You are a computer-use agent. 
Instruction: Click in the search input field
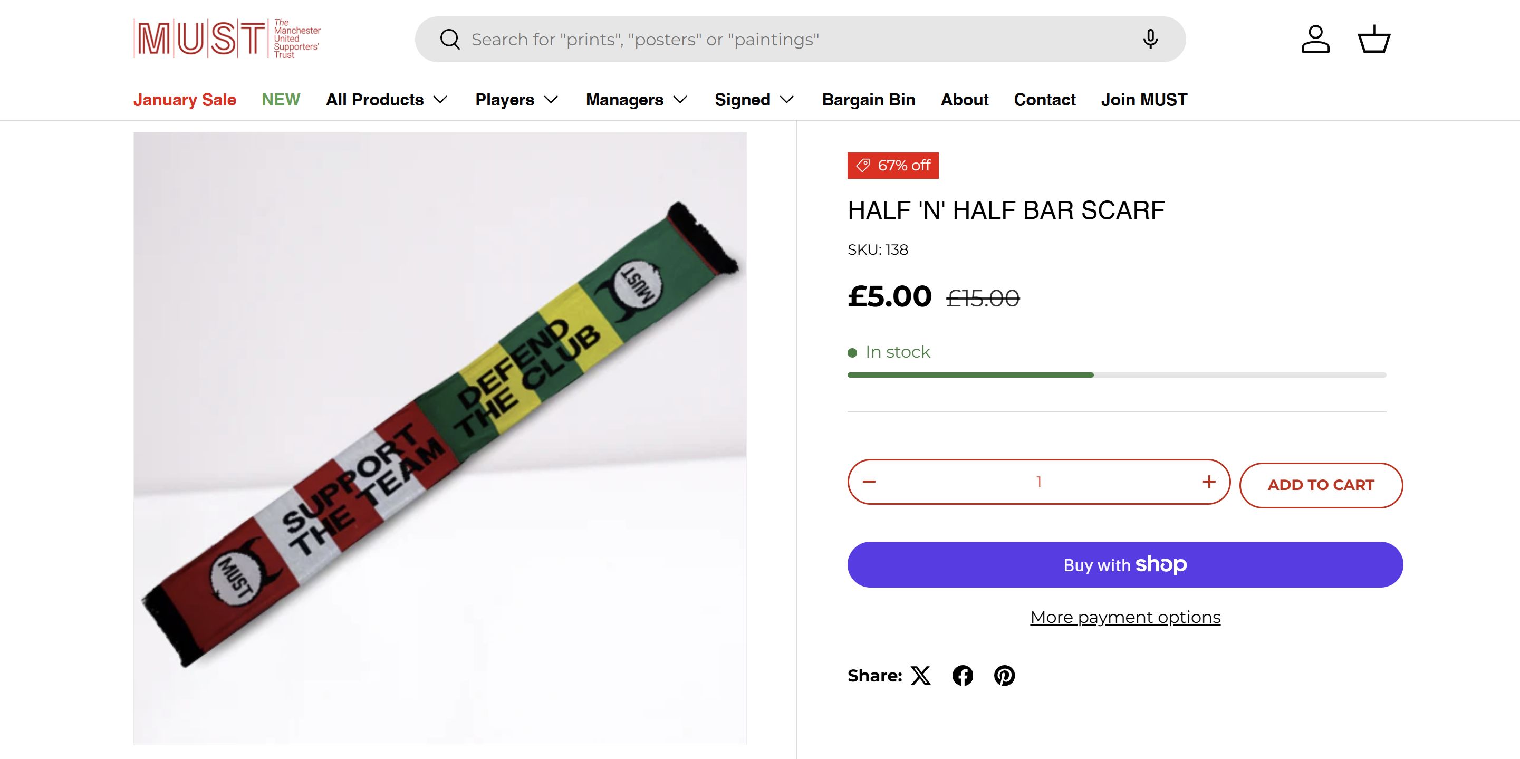pyautogui.click(x=767, y=40)
